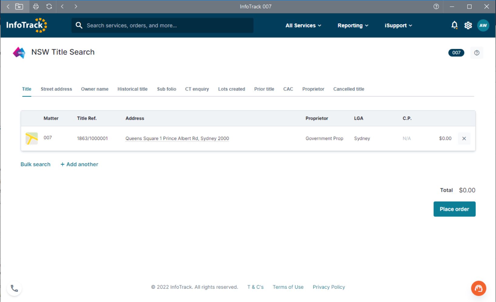Viewport: 496px width, 302px height.
Task: Click the N/A C.P. cell
Action: (x=407, y=138)
